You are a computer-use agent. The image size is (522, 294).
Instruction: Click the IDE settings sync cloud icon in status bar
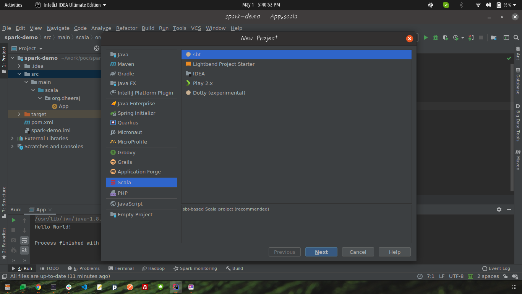[515, 276]
